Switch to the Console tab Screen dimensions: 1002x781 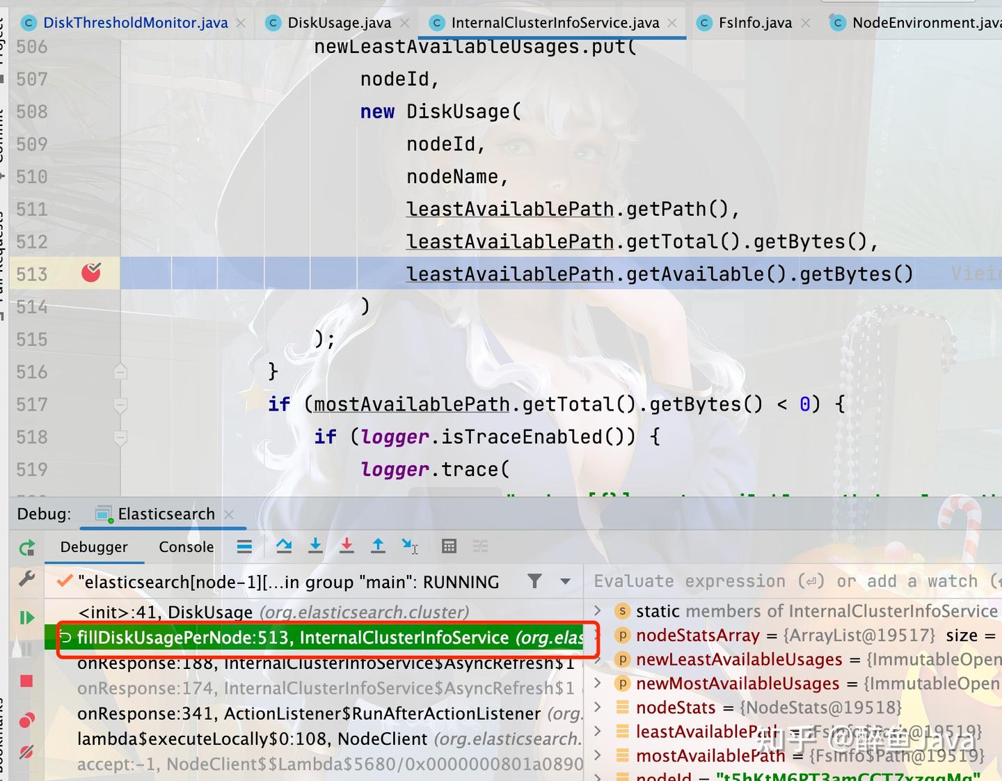tap(185, 547)
